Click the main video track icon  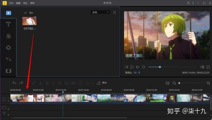(4, 99)
